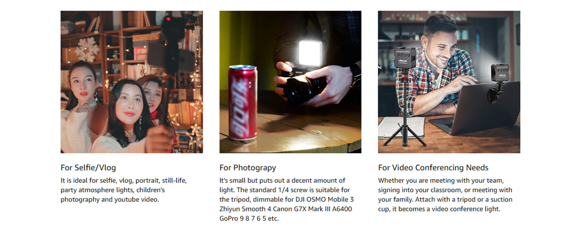Screen dimensions: 573x235
Task: Click the "For Selfie/Vlog" heading
Action: click(88, 168)
